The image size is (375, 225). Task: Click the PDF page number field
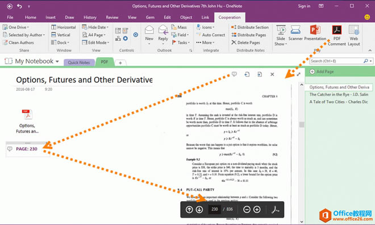tap(215, 209)
